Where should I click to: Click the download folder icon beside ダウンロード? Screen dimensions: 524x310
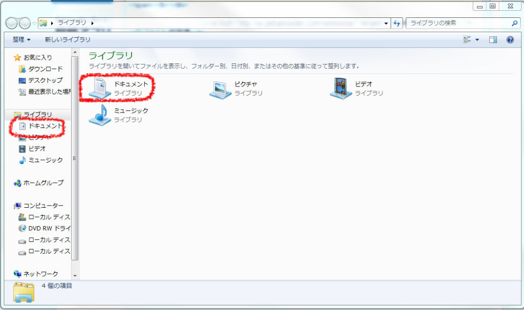(x=23, y=69)
